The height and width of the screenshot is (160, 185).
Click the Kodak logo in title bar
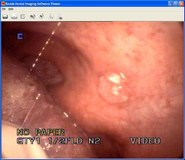pos(3,3)
